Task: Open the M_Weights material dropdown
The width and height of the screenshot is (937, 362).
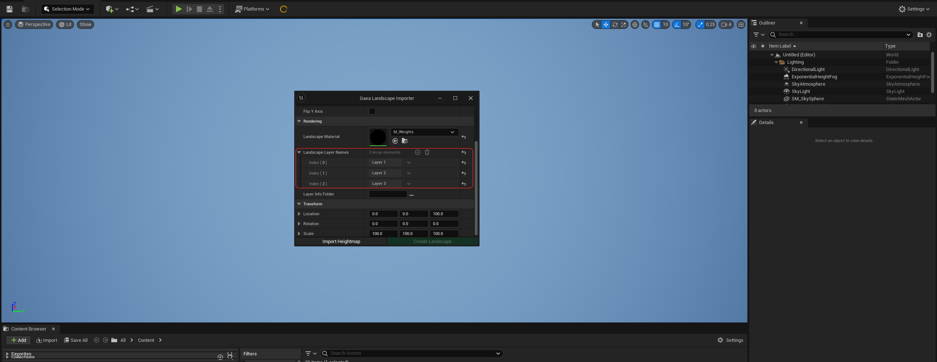Action: [x=424, y=132]
